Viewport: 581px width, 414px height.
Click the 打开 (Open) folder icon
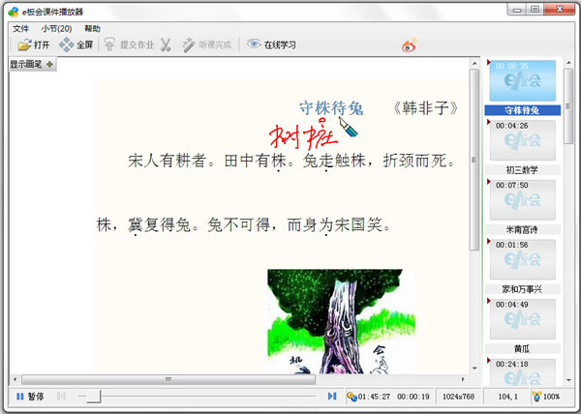24,44
